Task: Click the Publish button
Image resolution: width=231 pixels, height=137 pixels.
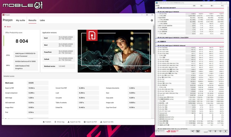Action: (x=47, y=122)
